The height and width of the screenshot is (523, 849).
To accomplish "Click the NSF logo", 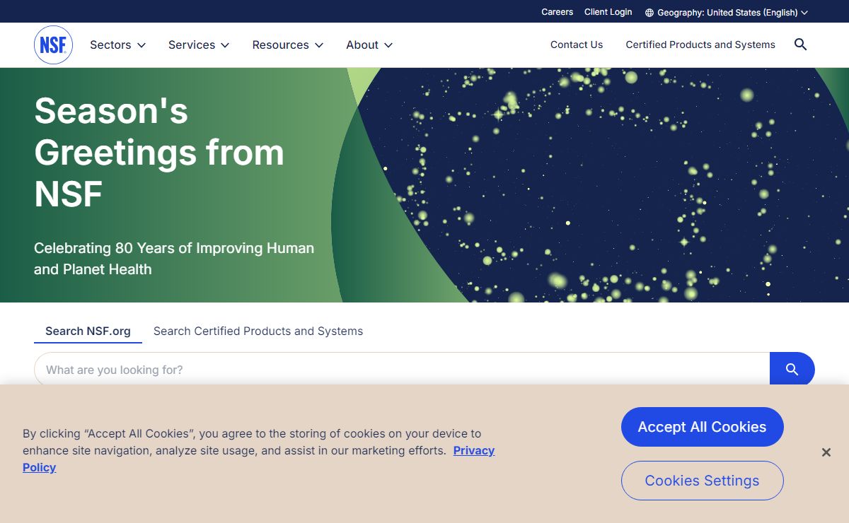I will pos(53,45).
